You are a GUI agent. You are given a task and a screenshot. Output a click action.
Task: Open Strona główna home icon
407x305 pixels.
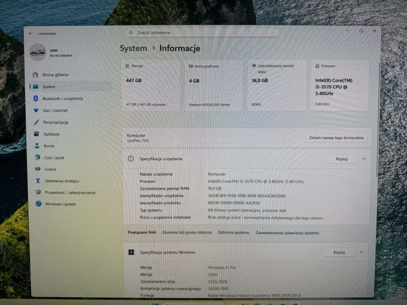coord(35,75)
